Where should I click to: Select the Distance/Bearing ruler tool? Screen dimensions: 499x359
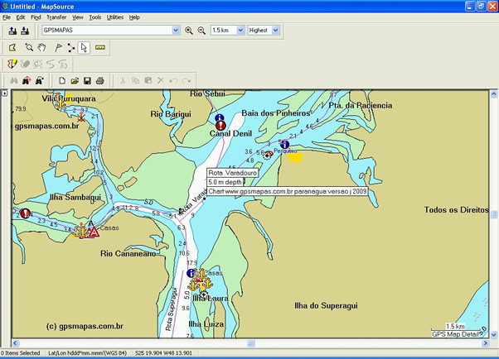coord(100,47)
